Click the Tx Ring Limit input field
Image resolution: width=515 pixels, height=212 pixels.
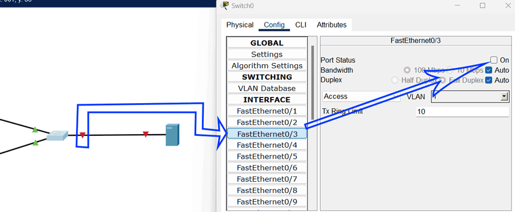click(x=462, y=112)
